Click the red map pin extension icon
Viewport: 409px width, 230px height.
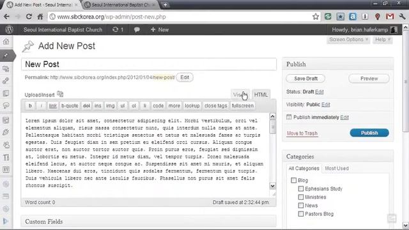(378, 17)
